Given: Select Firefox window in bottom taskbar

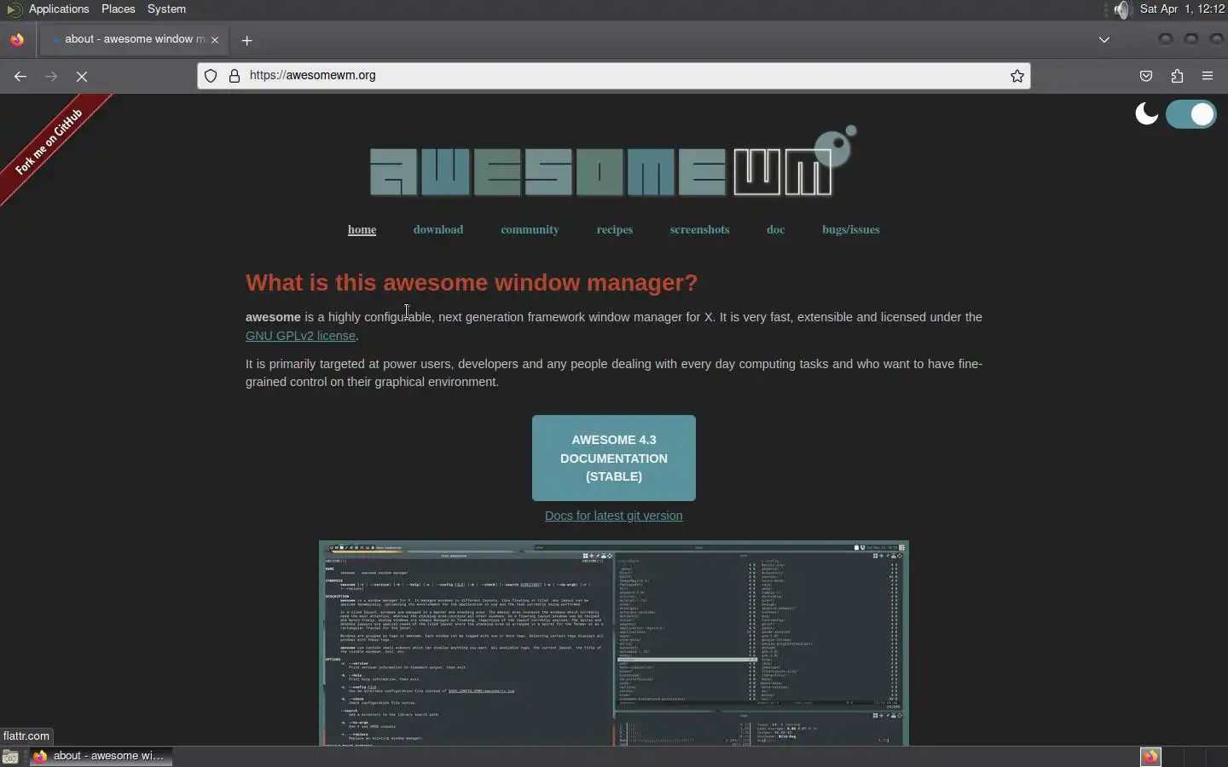Looking at the screenshot, I should [101, 757].
